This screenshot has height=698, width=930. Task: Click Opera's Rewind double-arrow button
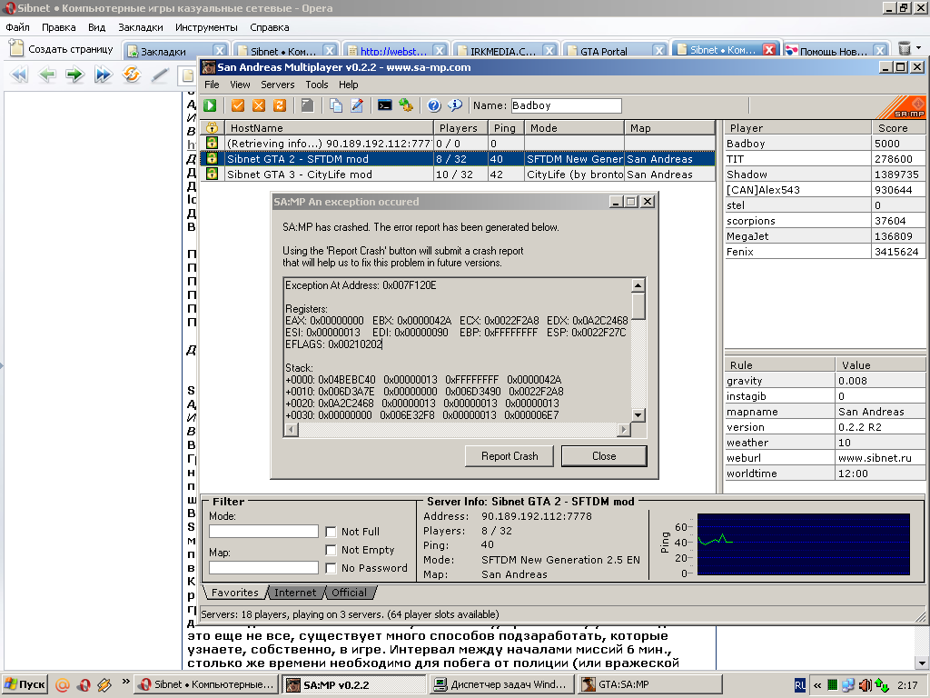coord(19,75)
